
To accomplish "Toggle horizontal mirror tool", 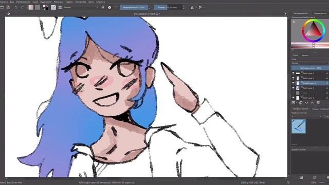I will [x=192, y=7].
